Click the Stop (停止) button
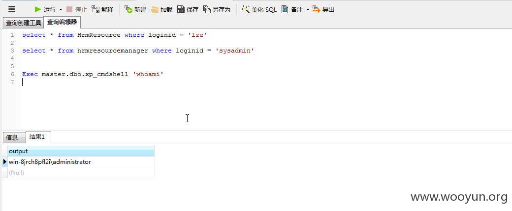Image resolution: width=512 pixels, height=211 pixels. click(x=77, y=9)
